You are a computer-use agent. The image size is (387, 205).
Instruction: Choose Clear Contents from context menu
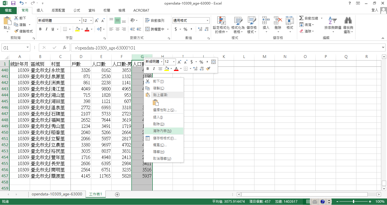[162, 131]
